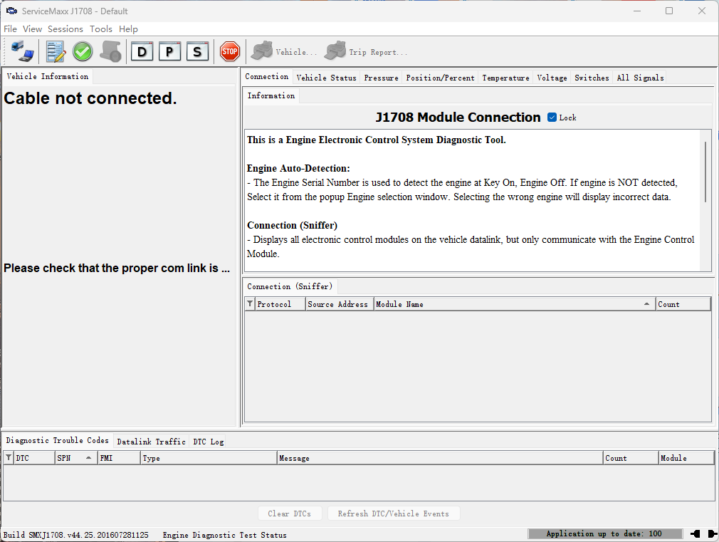Click the truck and laptop connection icon
The height and width of the screenshot is (542, 719).
click(22, 51)
